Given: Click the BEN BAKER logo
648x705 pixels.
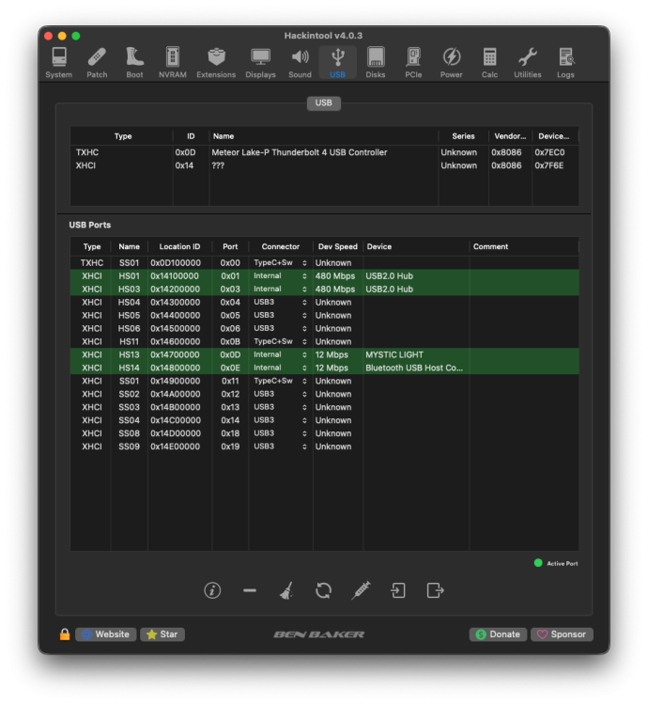Looking at the screenshot, I should click(x=319, y=634).
